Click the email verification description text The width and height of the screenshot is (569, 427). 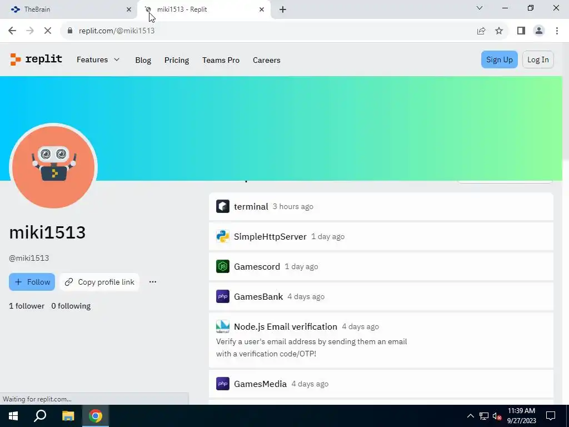point(311,347)
